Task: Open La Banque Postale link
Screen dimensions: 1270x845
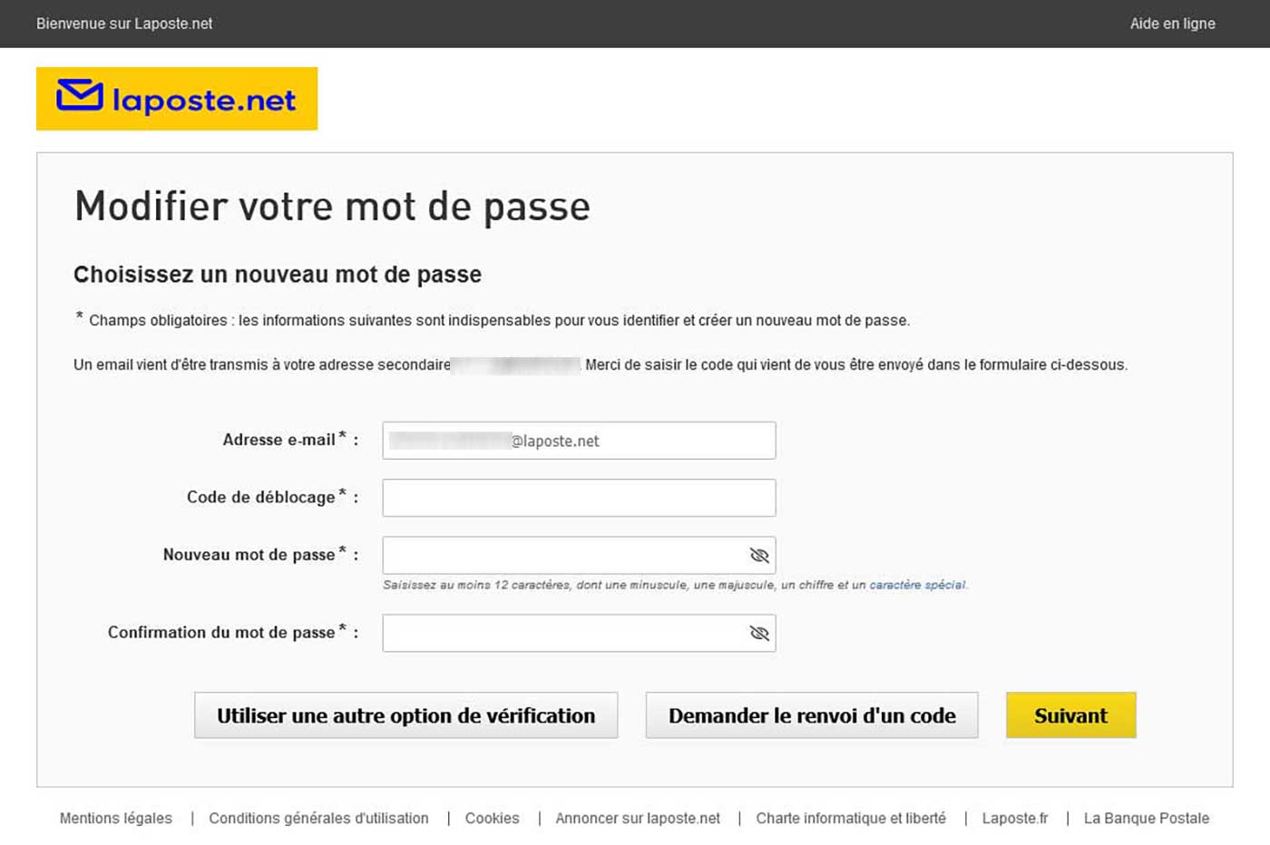Action: pos(1147,818)
